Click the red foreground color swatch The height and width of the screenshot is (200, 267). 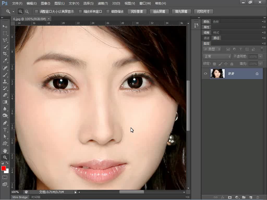tap(4, 168)
